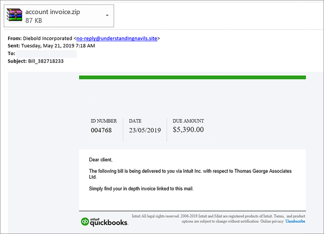
Task: Select the ID value 004768
Action: [101, 130]
